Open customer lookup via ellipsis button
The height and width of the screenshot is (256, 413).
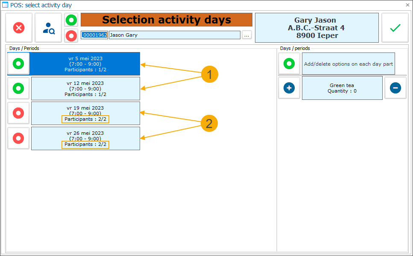click(246, 35)
